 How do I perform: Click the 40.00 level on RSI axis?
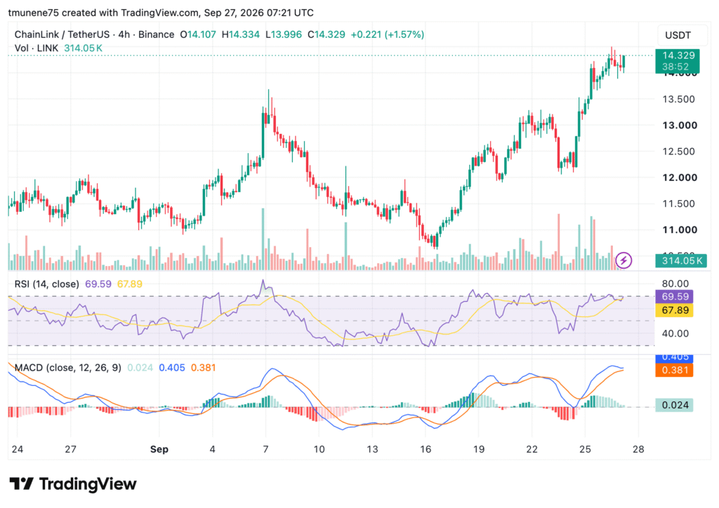point(675,333)
